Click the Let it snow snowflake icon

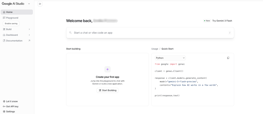pos(4,101)
